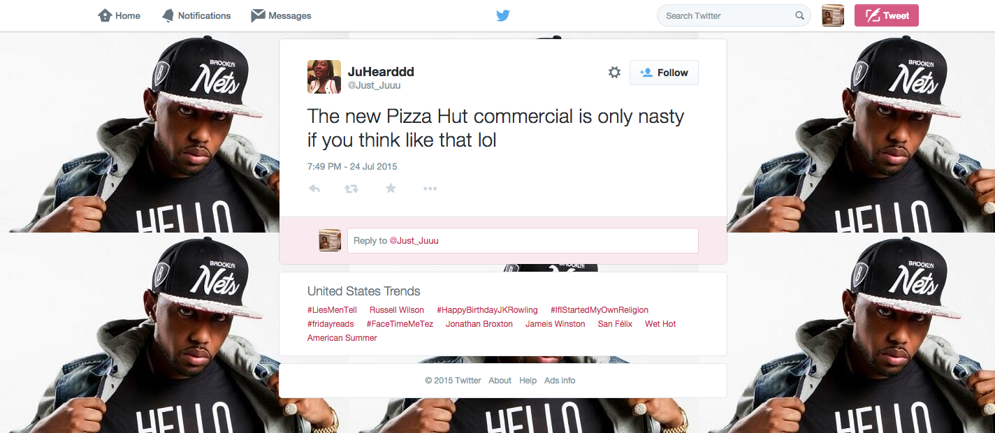Open the #LiesMenTell trend
Screen dimensions: 995x433
pyautogui.click(x=332, y=310)
